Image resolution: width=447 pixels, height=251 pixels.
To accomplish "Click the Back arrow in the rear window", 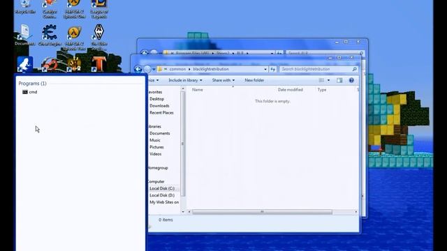I will 145,53.
